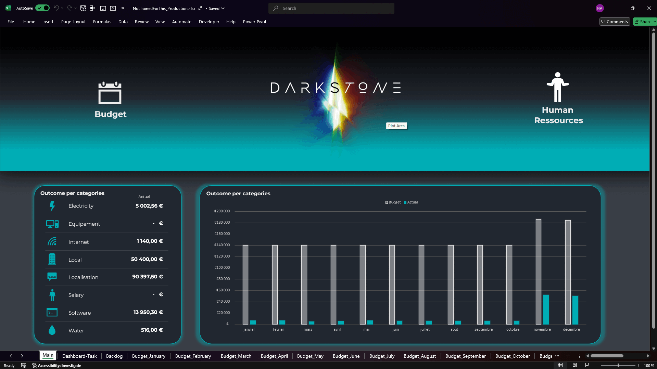Select the Localisation value 90 397,50 €
Image resolution: width=657 pixels, height=369 pixels.
(x=148, y=277)
